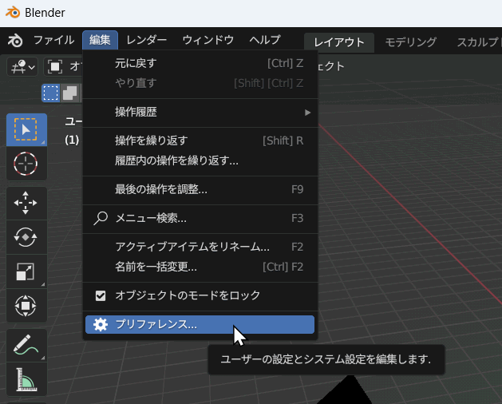Choose メニュー検索... entry
This screenshot has width=502, height=404.
pyautogui.click(x=200, y=218)
